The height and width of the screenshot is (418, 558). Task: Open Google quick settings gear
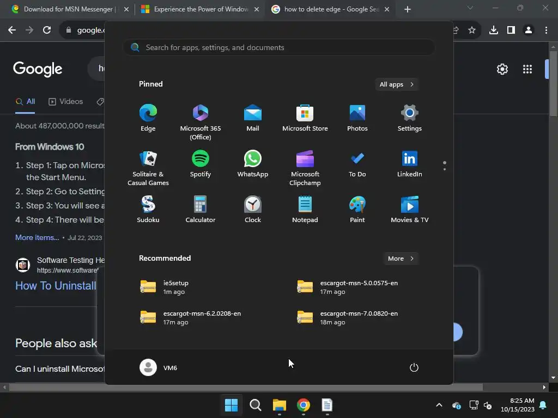pos(502,69)
